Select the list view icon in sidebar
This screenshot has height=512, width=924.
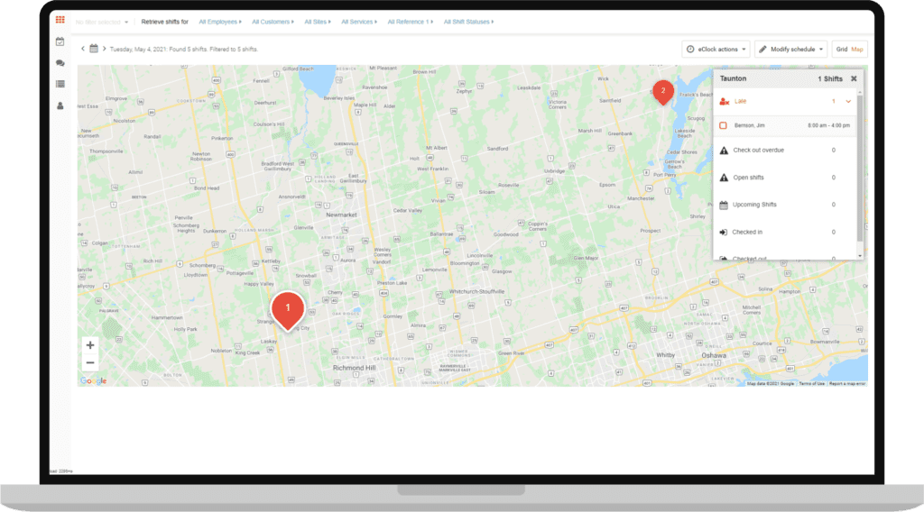tap(60, 84)
